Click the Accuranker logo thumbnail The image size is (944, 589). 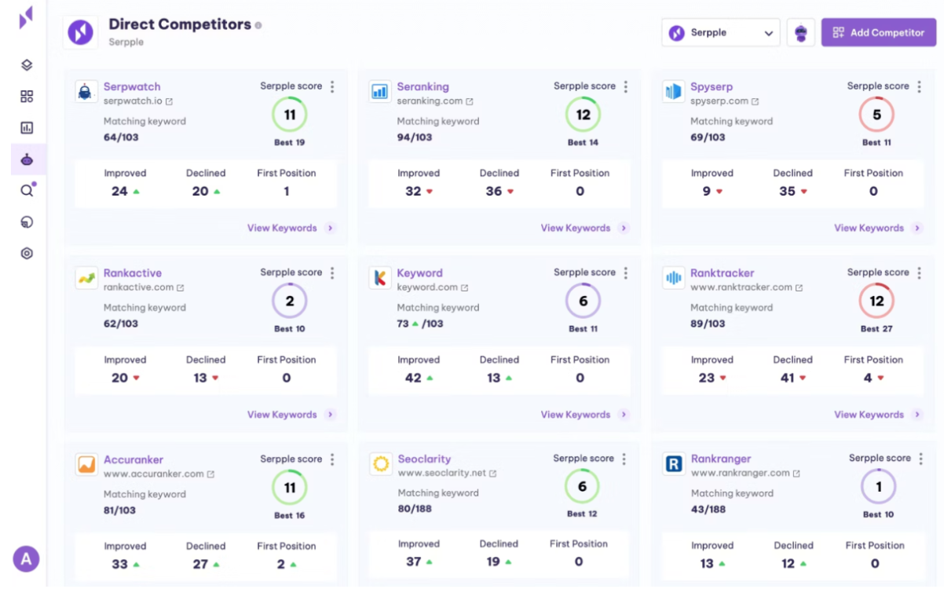coord(86,464)
